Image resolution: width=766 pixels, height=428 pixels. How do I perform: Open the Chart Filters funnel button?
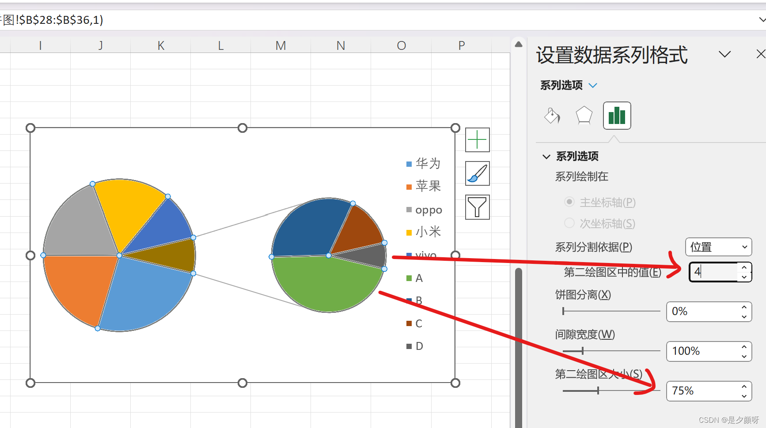(478, 207)
